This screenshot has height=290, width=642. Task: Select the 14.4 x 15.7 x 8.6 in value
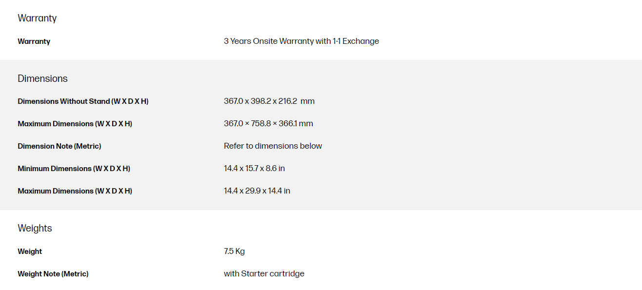click(254, 169)
